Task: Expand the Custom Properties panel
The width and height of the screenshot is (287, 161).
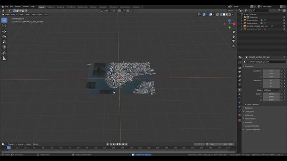Action: [x=252, y=130]
